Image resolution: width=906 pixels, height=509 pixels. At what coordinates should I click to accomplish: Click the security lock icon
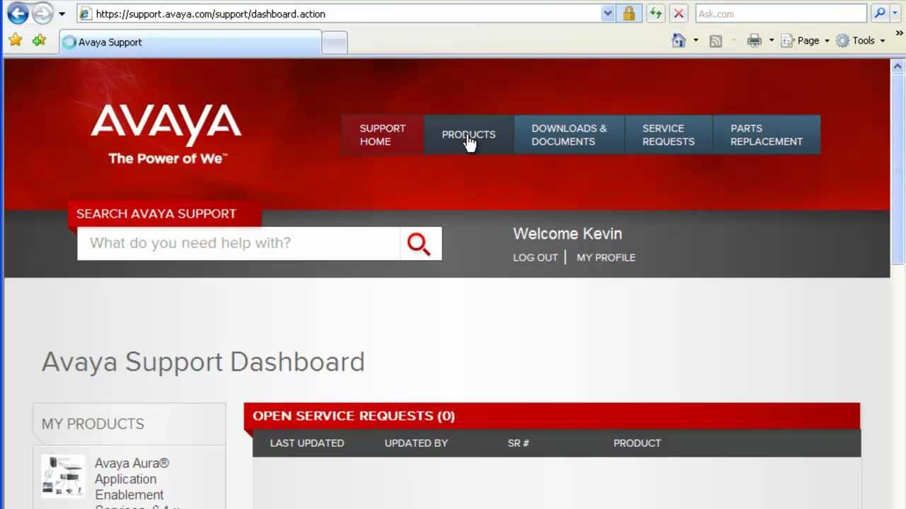[629, 13]
